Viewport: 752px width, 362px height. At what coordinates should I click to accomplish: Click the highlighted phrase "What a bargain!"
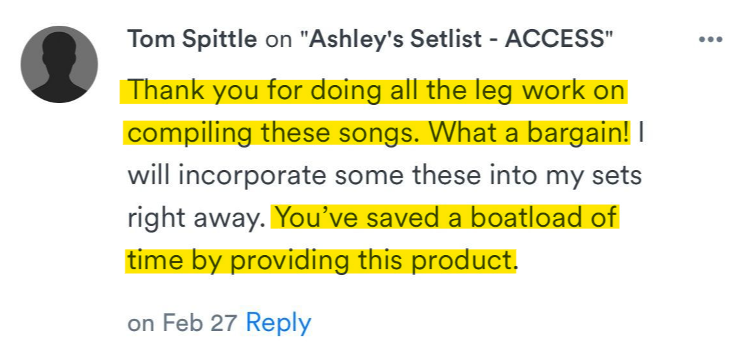coord(529,132)
